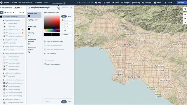Select the lightness (l) radio button
Viewport: 187px width, 105px height.
(x=63, y=27)
